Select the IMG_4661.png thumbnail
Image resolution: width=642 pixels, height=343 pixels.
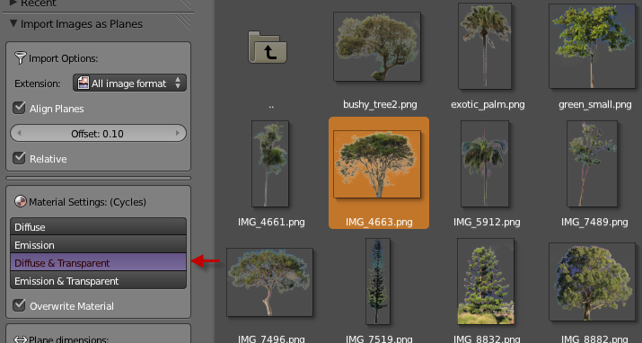click(x=270, y=163)
